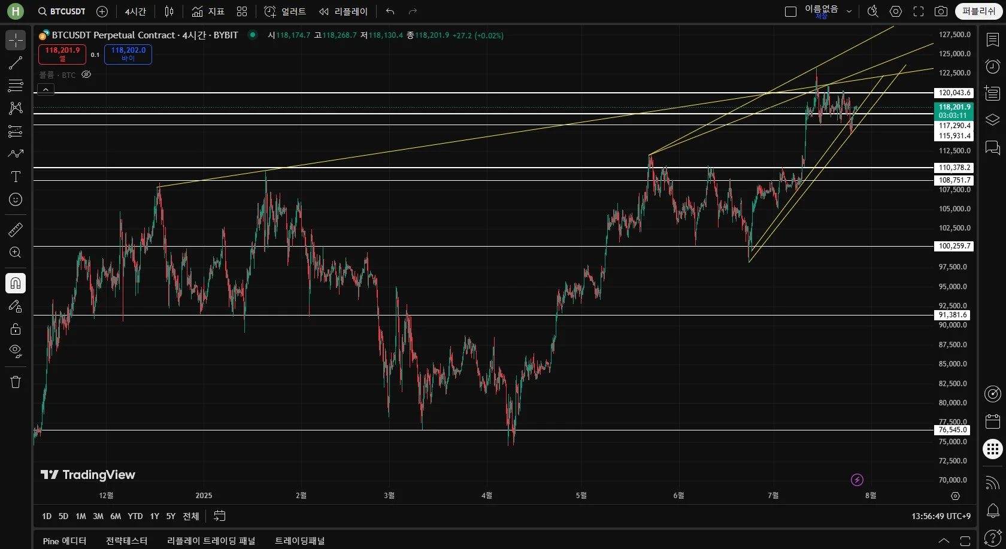This screenshot has height=549, width=1006.
Task: Open the BTCUSDT symbol search
Action: coord(62,11)
